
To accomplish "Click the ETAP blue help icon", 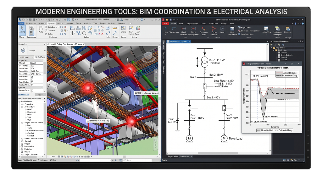I will click(303, 24).
